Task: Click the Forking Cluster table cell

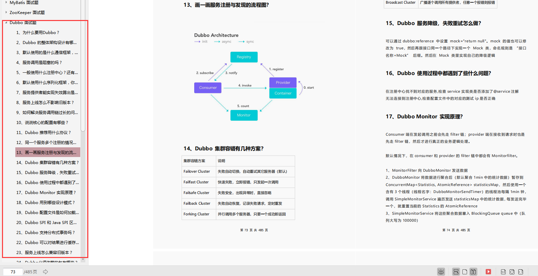Action: [199, 214]
